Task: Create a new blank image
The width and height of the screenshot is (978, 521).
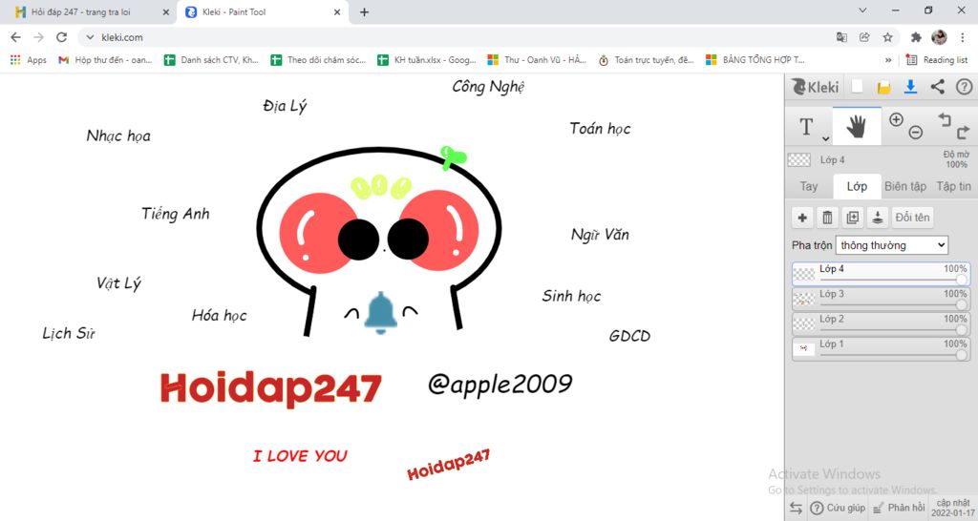Action: [858, 87]
